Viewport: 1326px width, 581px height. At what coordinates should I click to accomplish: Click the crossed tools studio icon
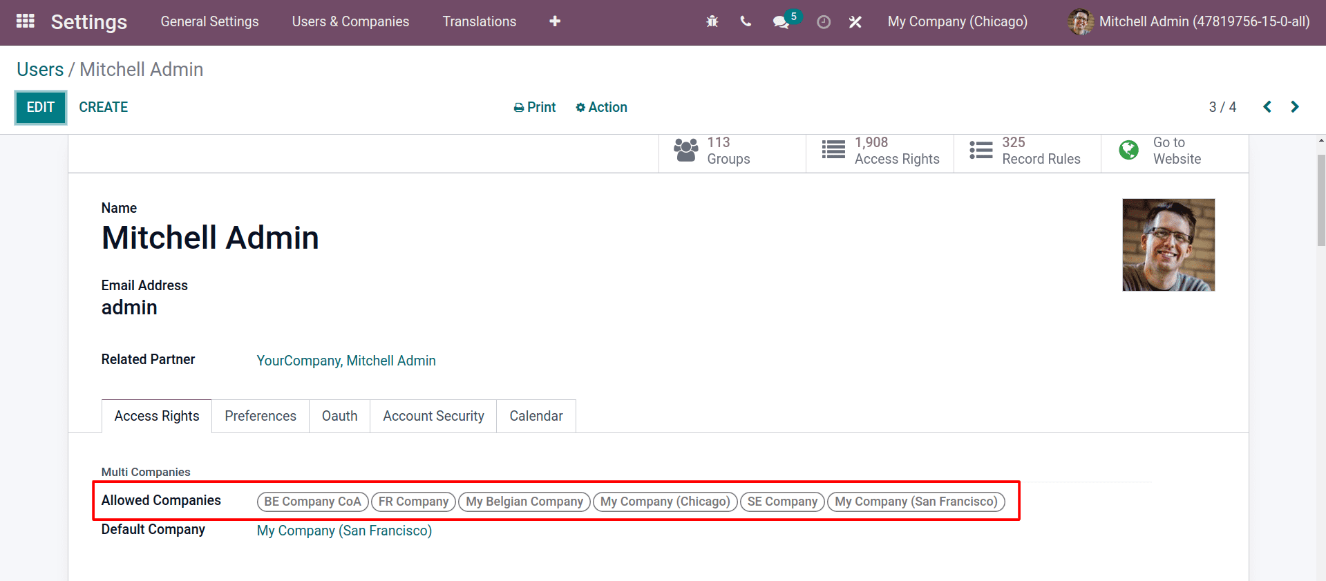[855, 22]
